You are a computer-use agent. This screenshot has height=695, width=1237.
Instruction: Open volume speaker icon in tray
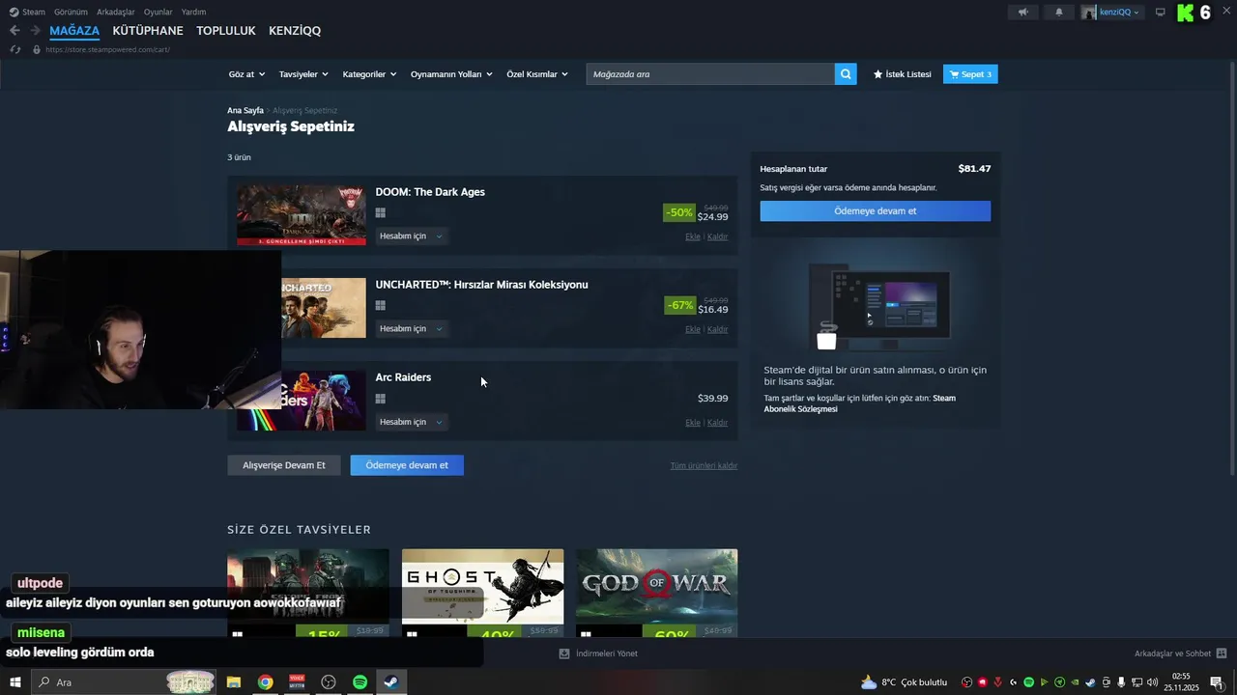coord(1152,682)
